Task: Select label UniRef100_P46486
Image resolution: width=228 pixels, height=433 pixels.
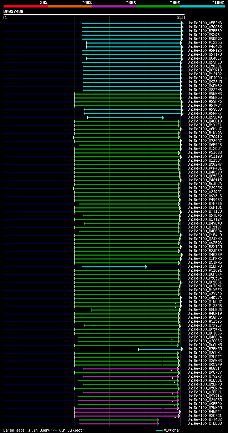Action: [x=204, y=47]
